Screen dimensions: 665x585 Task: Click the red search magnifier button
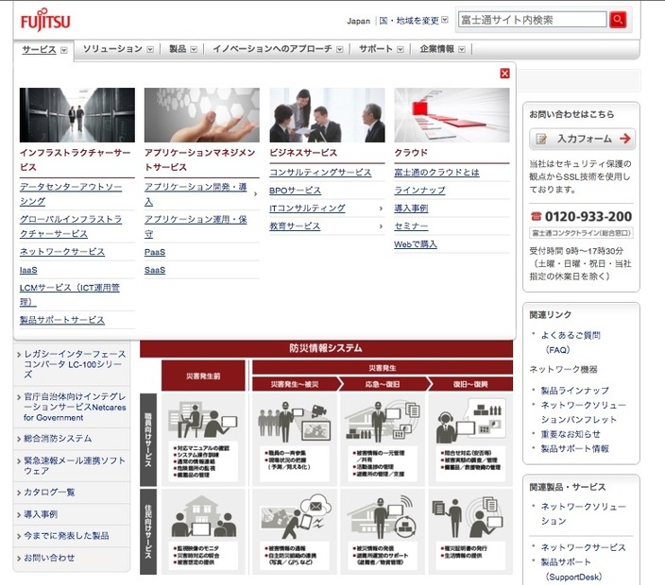pyautogui.click(x=618, y=20)
